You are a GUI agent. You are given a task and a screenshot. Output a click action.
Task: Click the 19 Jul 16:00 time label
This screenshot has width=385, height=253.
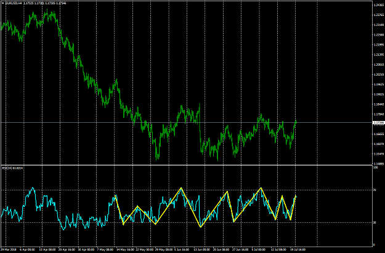pos(298,249)
